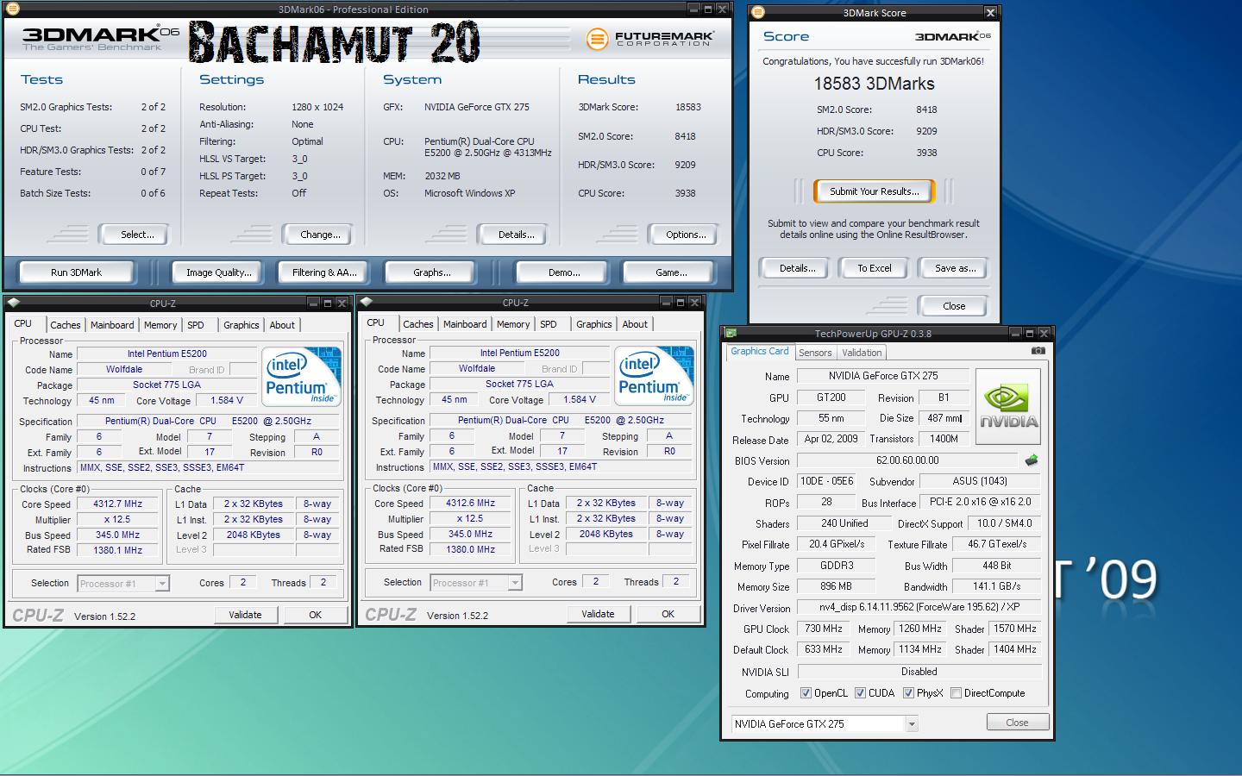
Task: Open SPD tab in right CPU-Z
Action: click(549, 324)
